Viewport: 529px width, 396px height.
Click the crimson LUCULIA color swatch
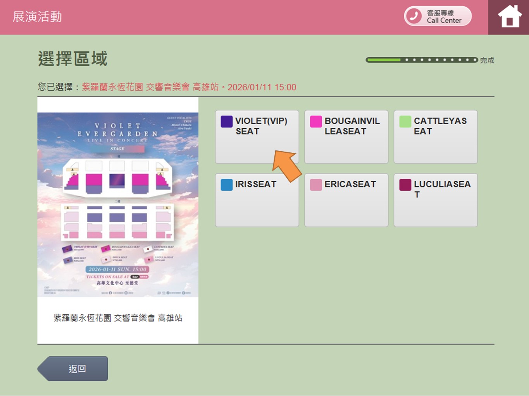(405, 185)
